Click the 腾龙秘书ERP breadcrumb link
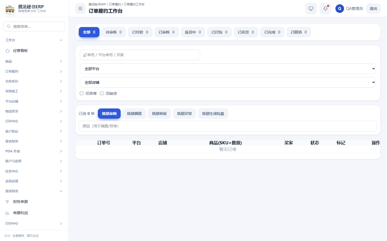Screen dimensions: 387x241 pos(97,4)
